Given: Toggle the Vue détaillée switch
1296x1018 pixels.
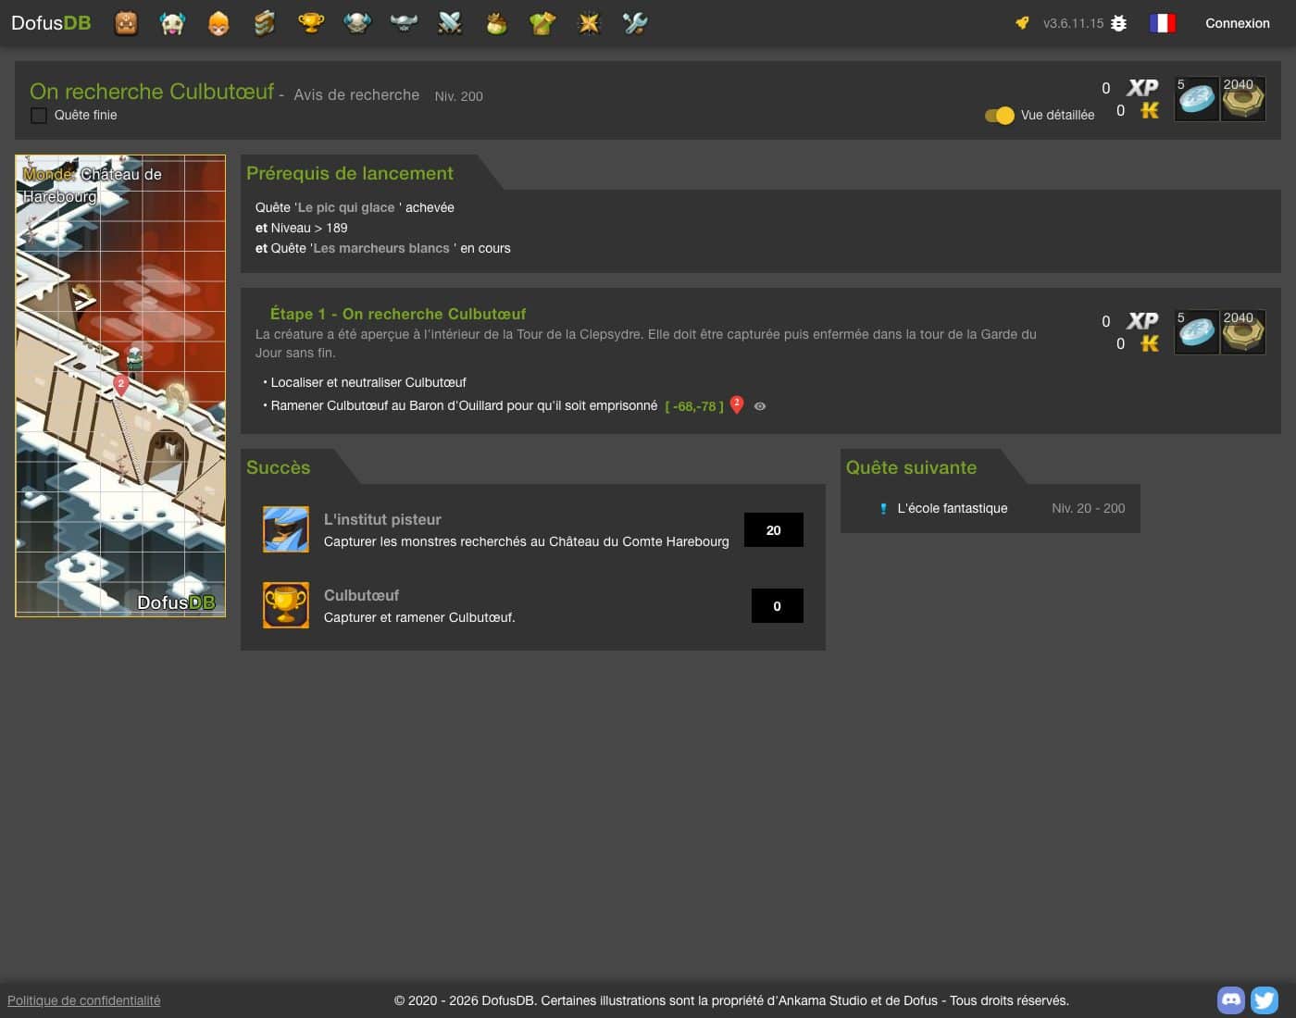Looking at the screenshot, I should 1000,116.
